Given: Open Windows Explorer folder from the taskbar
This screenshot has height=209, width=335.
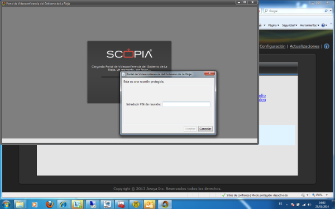Looking at the screenshot, I should pos(20,205).
